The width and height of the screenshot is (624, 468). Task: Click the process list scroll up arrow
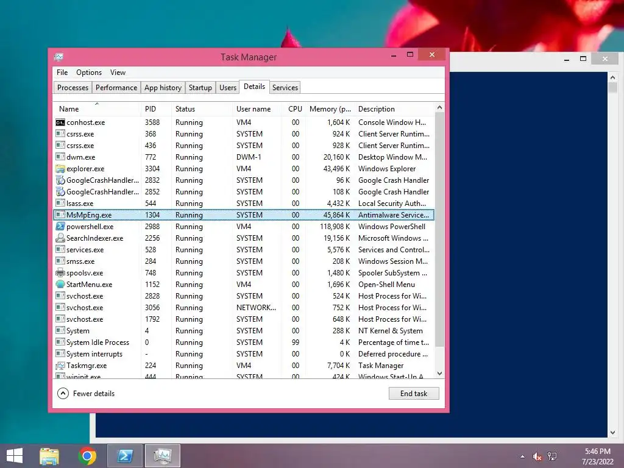tap(439, 107)
